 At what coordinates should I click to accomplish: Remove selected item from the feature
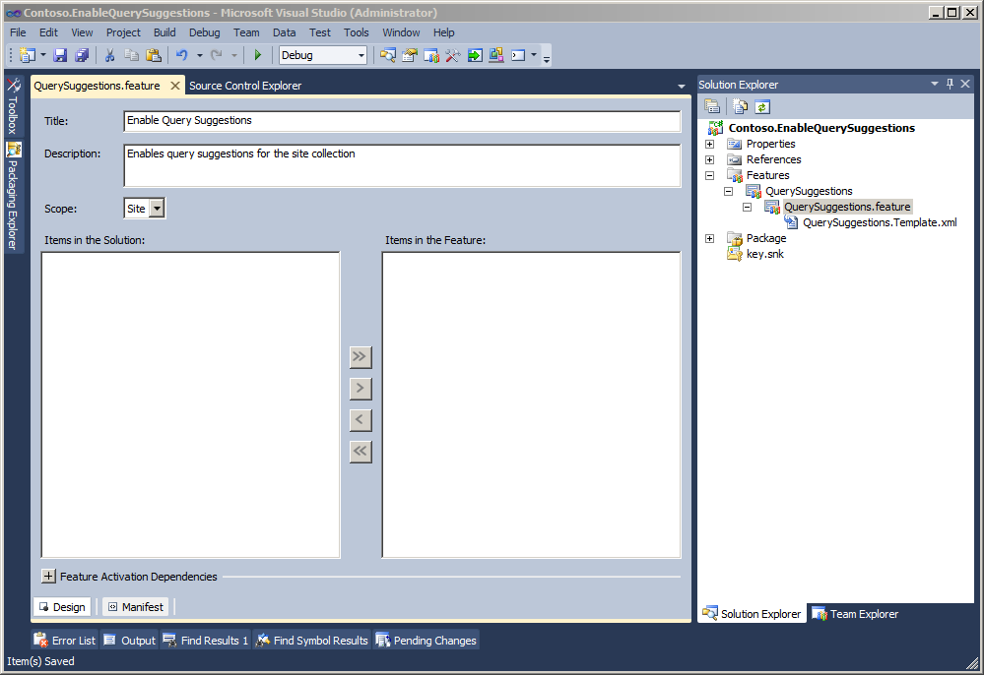[x=361, y=419]
